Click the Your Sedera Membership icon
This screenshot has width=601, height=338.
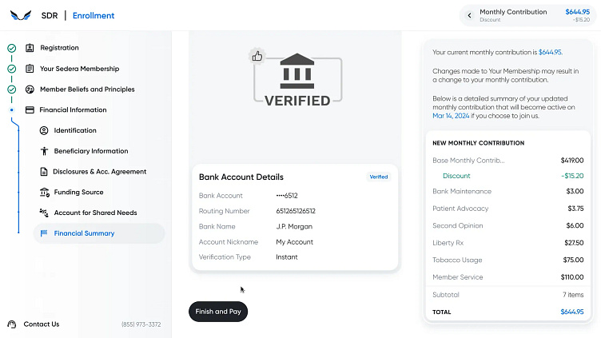pos(30,69)
